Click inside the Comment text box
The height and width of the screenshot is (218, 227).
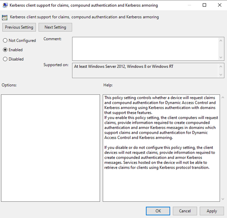click(145, 49)
